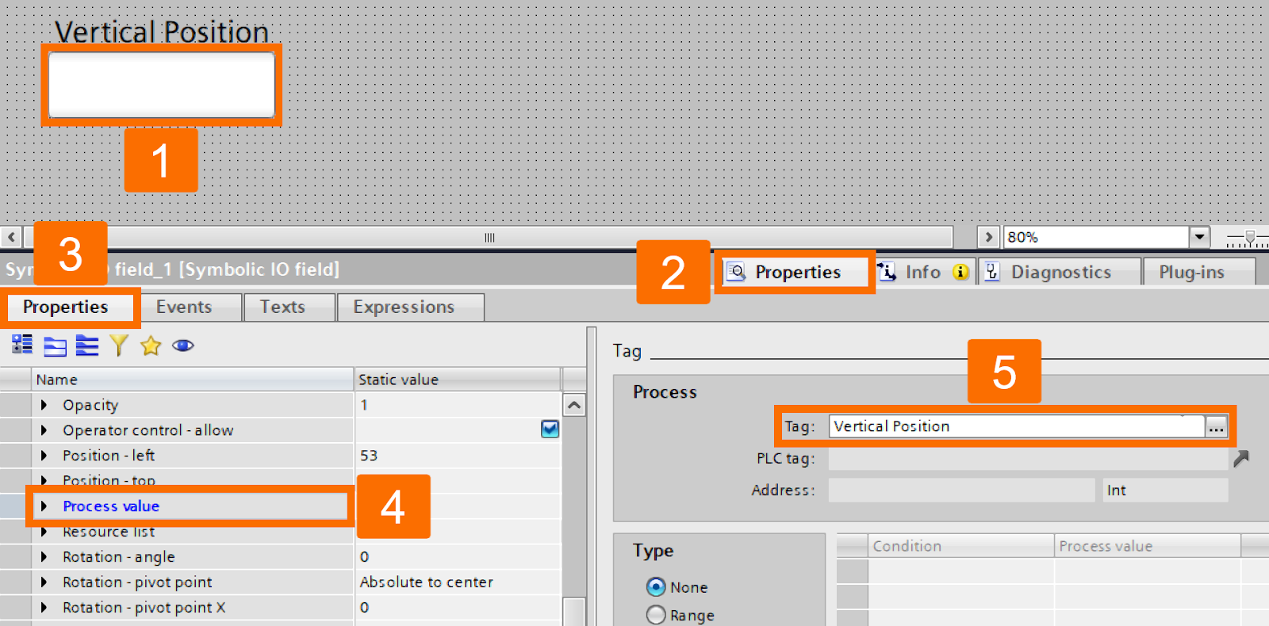Click the scroll right arrow button
Screen dimensions: 1269x626
(x=988, y=237)
